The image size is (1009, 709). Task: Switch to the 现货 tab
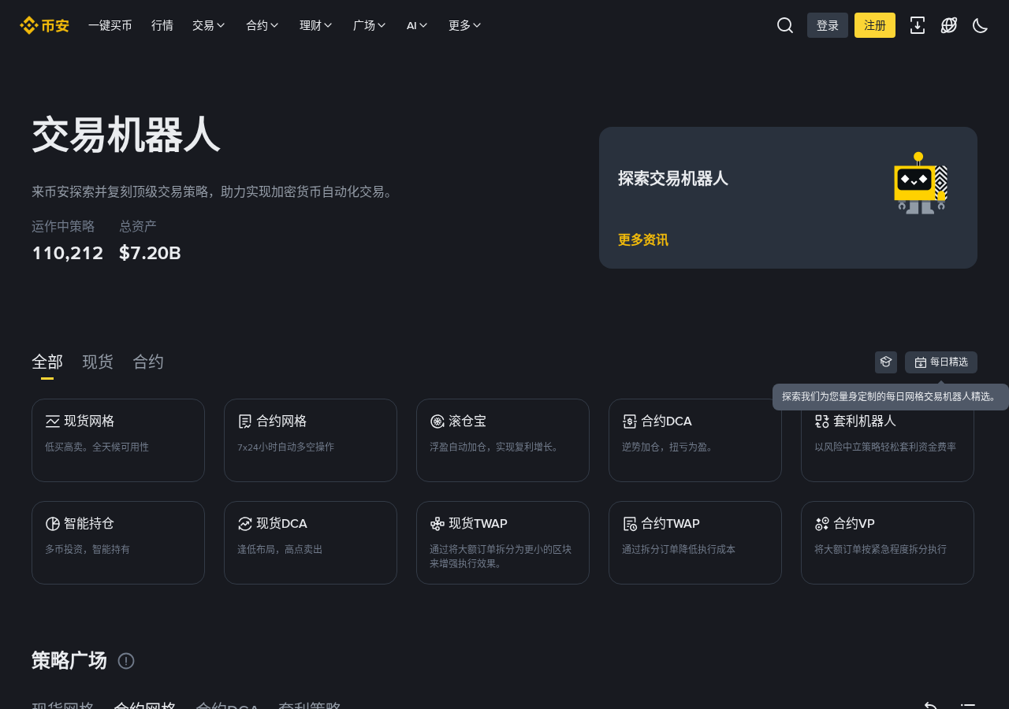point(98,362)
